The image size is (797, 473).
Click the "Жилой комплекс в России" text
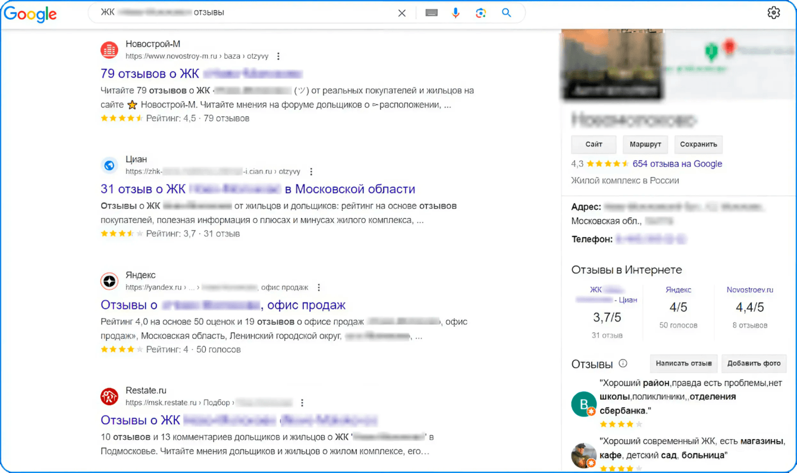625,181
